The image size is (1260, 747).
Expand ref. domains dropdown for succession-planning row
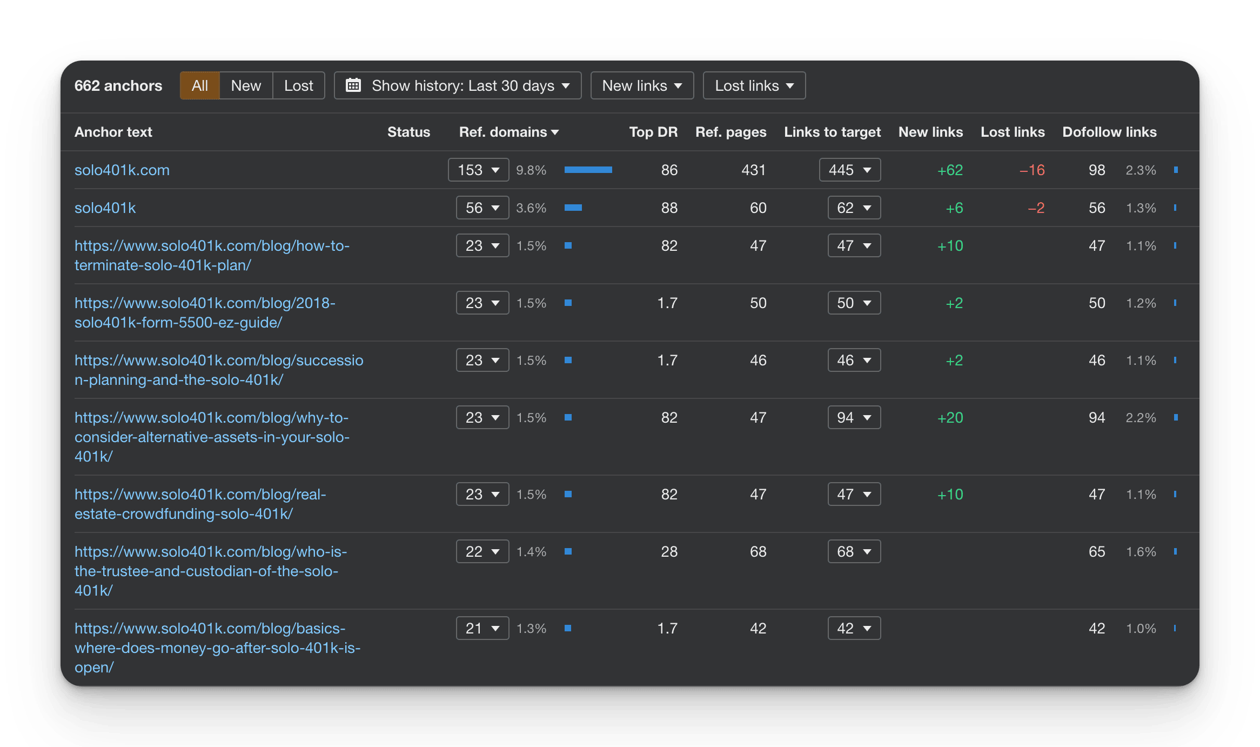point(482,360)
